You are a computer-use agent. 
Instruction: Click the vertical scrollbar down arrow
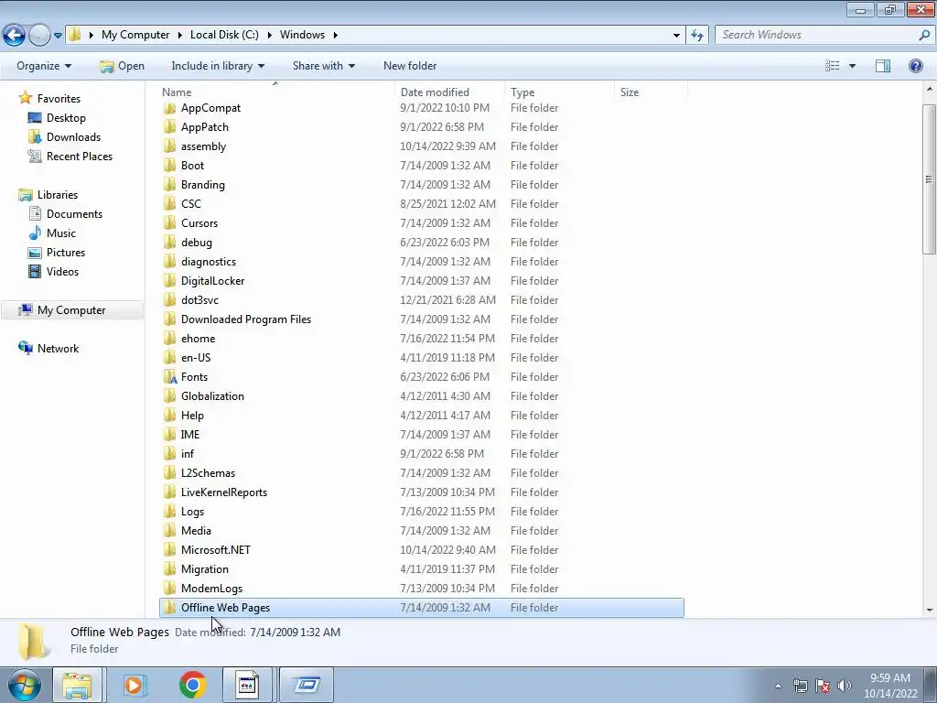pyautogui.click(x=930, y=611)
